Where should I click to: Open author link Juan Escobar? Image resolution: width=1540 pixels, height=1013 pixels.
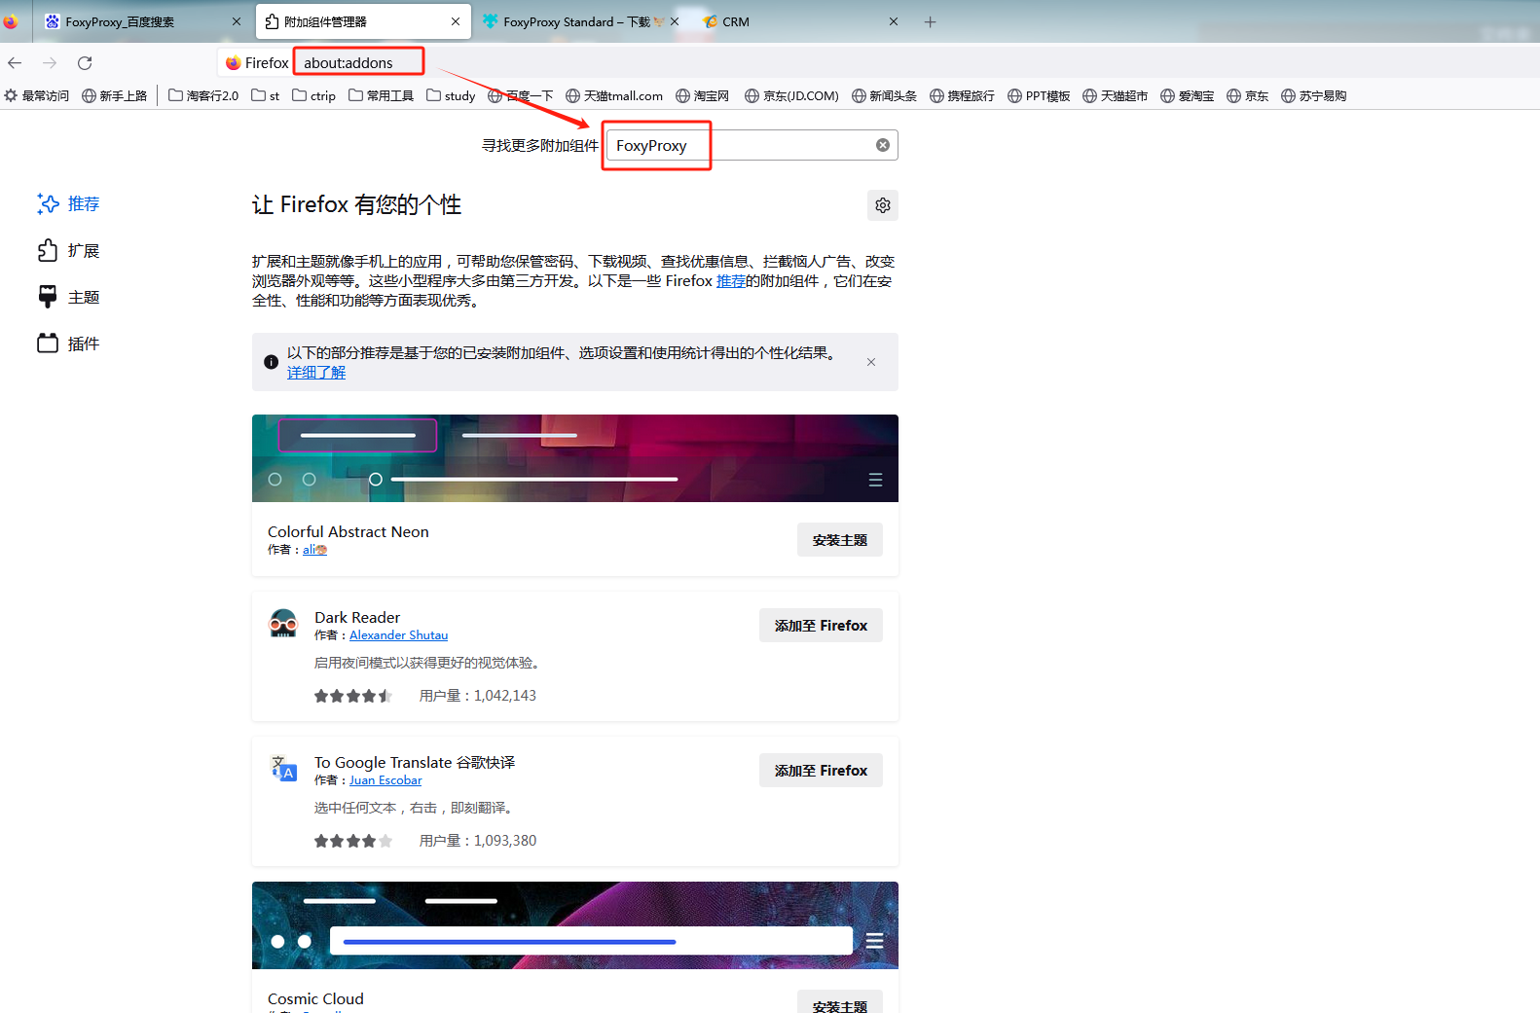[385, 780]
